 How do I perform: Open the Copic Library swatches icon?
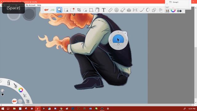click(179, 11)
